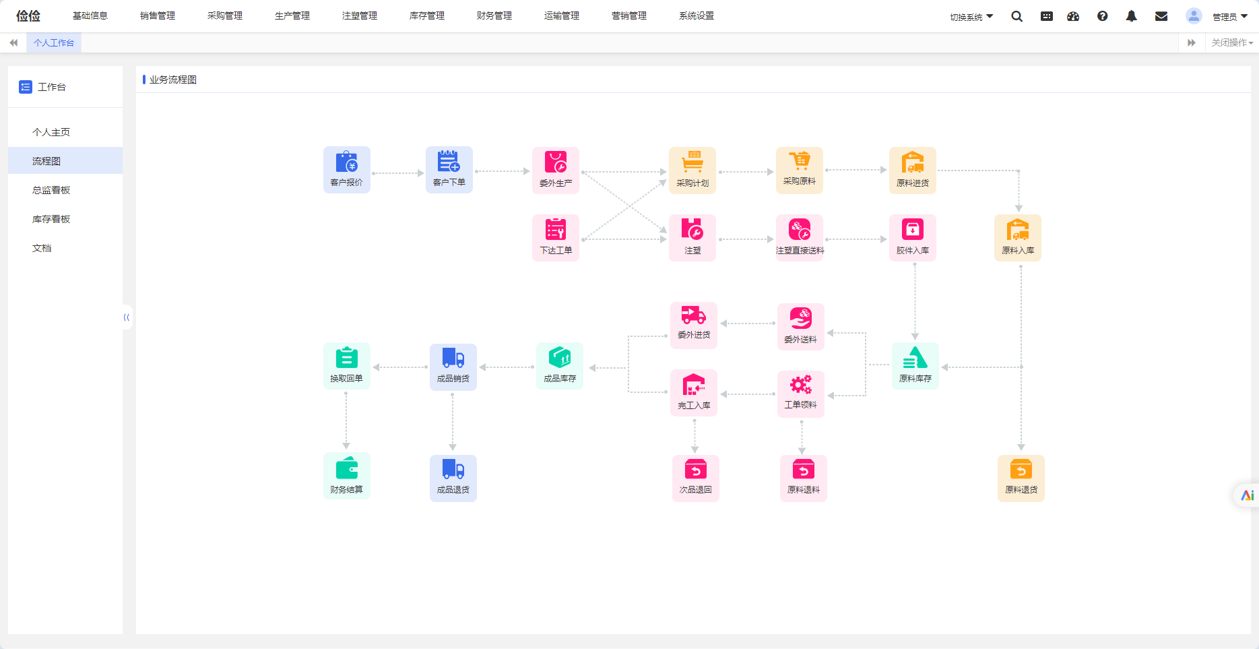This screenshot has height=649, width=1259.
Task: Open the 胶件入库 node
Action: (913, 238)
